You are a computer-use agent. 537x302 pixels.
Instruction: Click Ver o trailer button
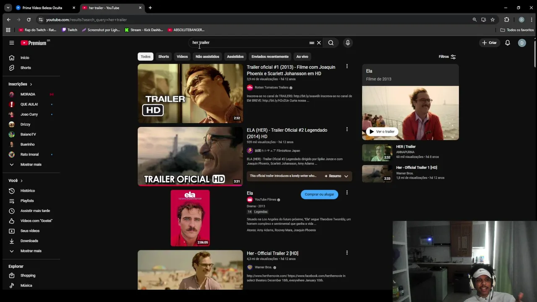tap(381, 132)
